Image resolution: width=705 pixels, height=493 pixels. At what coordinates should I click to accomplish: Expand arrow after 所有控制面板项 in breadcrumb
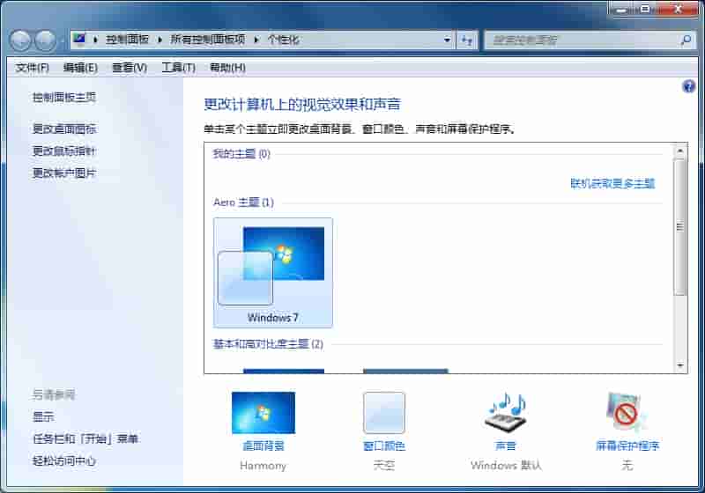coord(256,40)
